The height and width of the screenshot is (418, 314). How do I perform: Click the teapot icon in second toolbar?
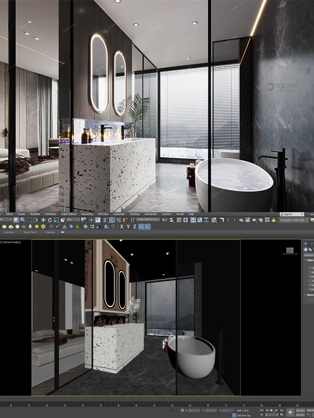[x=24, y=227]
